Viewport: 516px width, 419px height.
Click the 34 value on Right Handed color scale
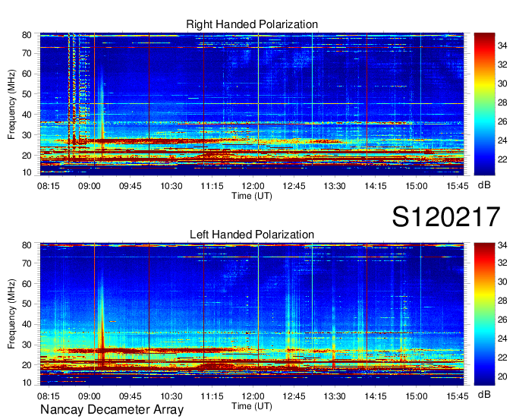(x=502, y=46)
